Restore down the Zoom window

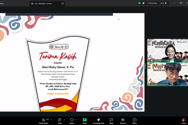[x=181, y=3]
